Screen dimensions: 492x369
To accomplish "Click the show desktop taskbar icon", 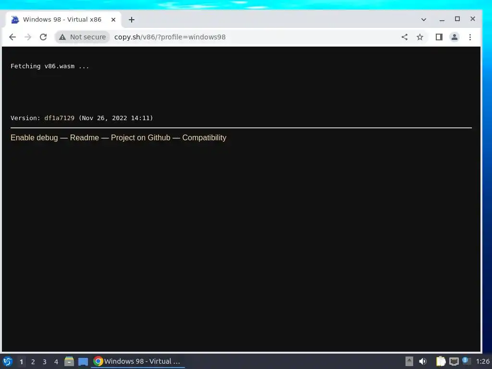I will pos(83,361).
